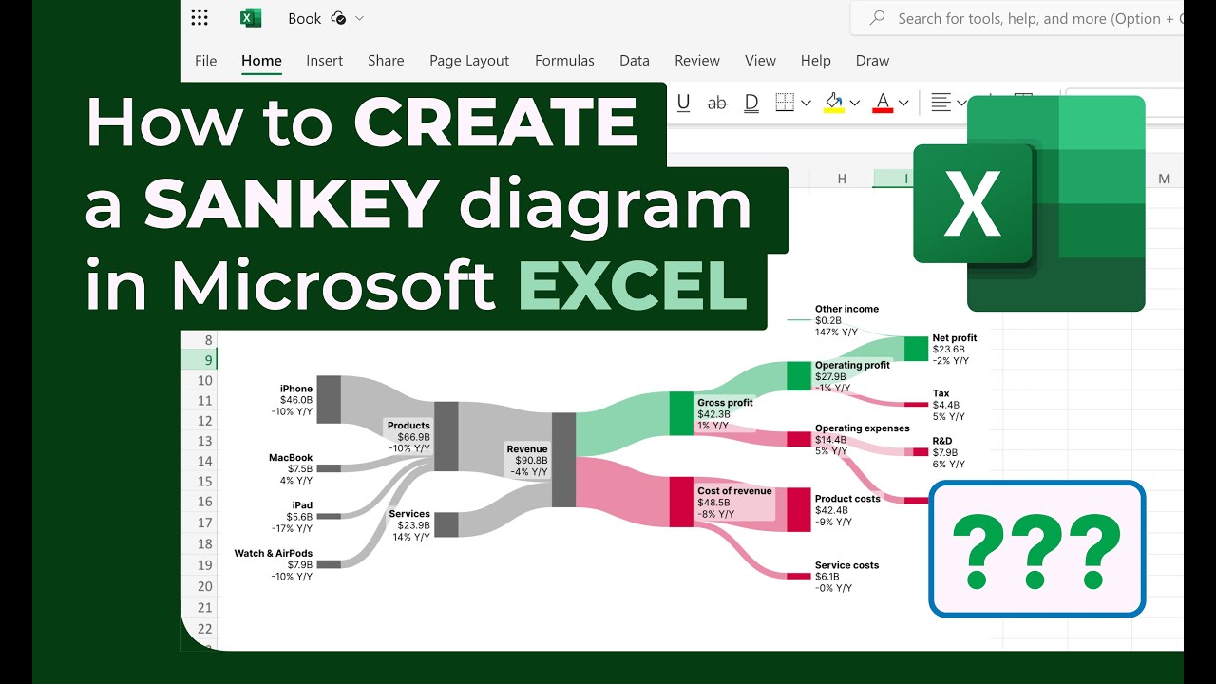This screenshot has width=1216, height=684.
Task: Open the Page Layout tab
Action: click(469, 60)
